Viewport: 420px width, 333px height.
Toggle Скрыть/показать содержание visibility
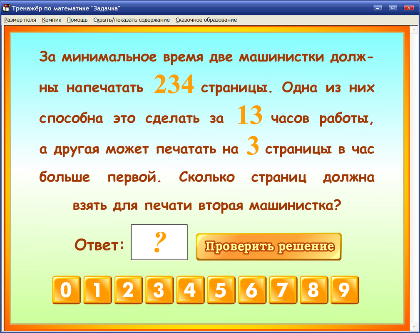(x=132, y=20)
